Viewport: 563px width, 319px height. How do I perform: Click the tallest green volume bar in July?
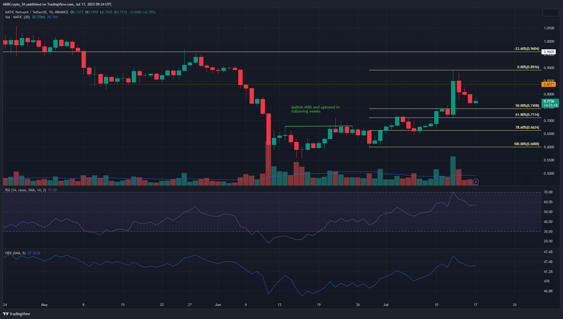point(453,171)
